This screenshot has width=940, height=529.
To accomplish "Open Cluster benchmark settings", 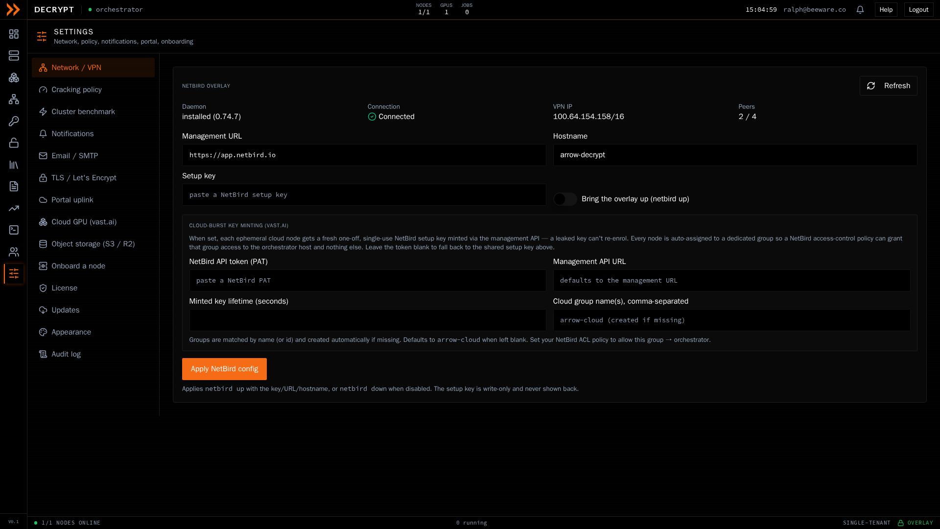I will click(93, 112).
